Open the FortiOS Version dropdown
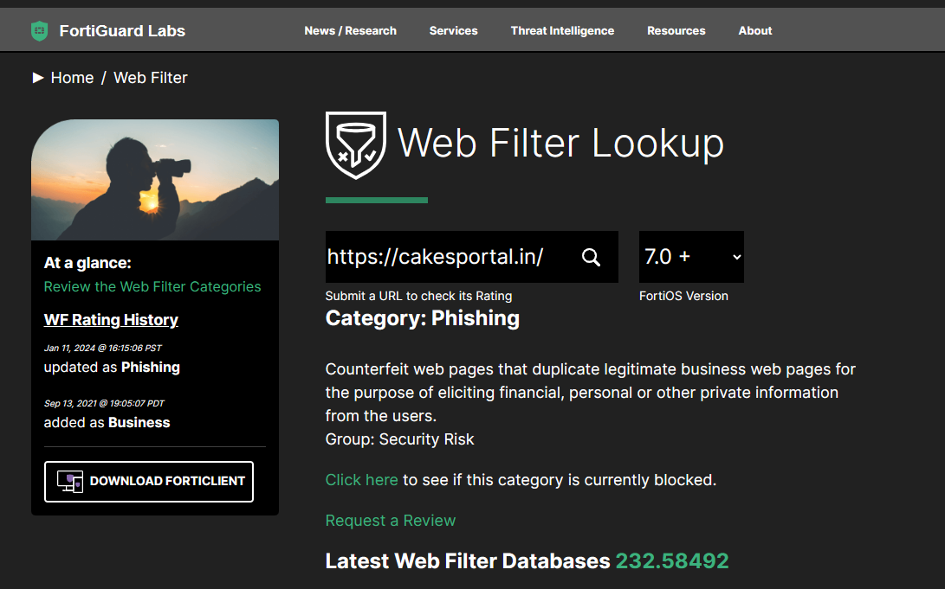This screenshot has width=945, height=589. click(691, 257)
